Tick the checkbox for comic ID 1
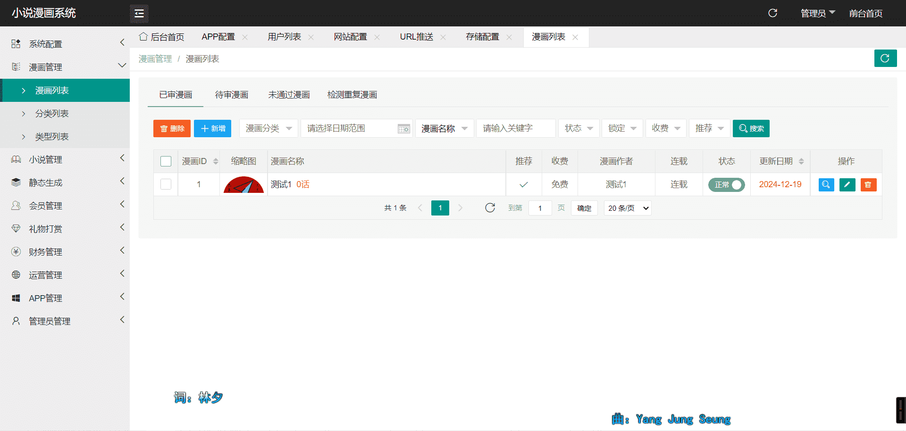 click(x=166, y=184)
